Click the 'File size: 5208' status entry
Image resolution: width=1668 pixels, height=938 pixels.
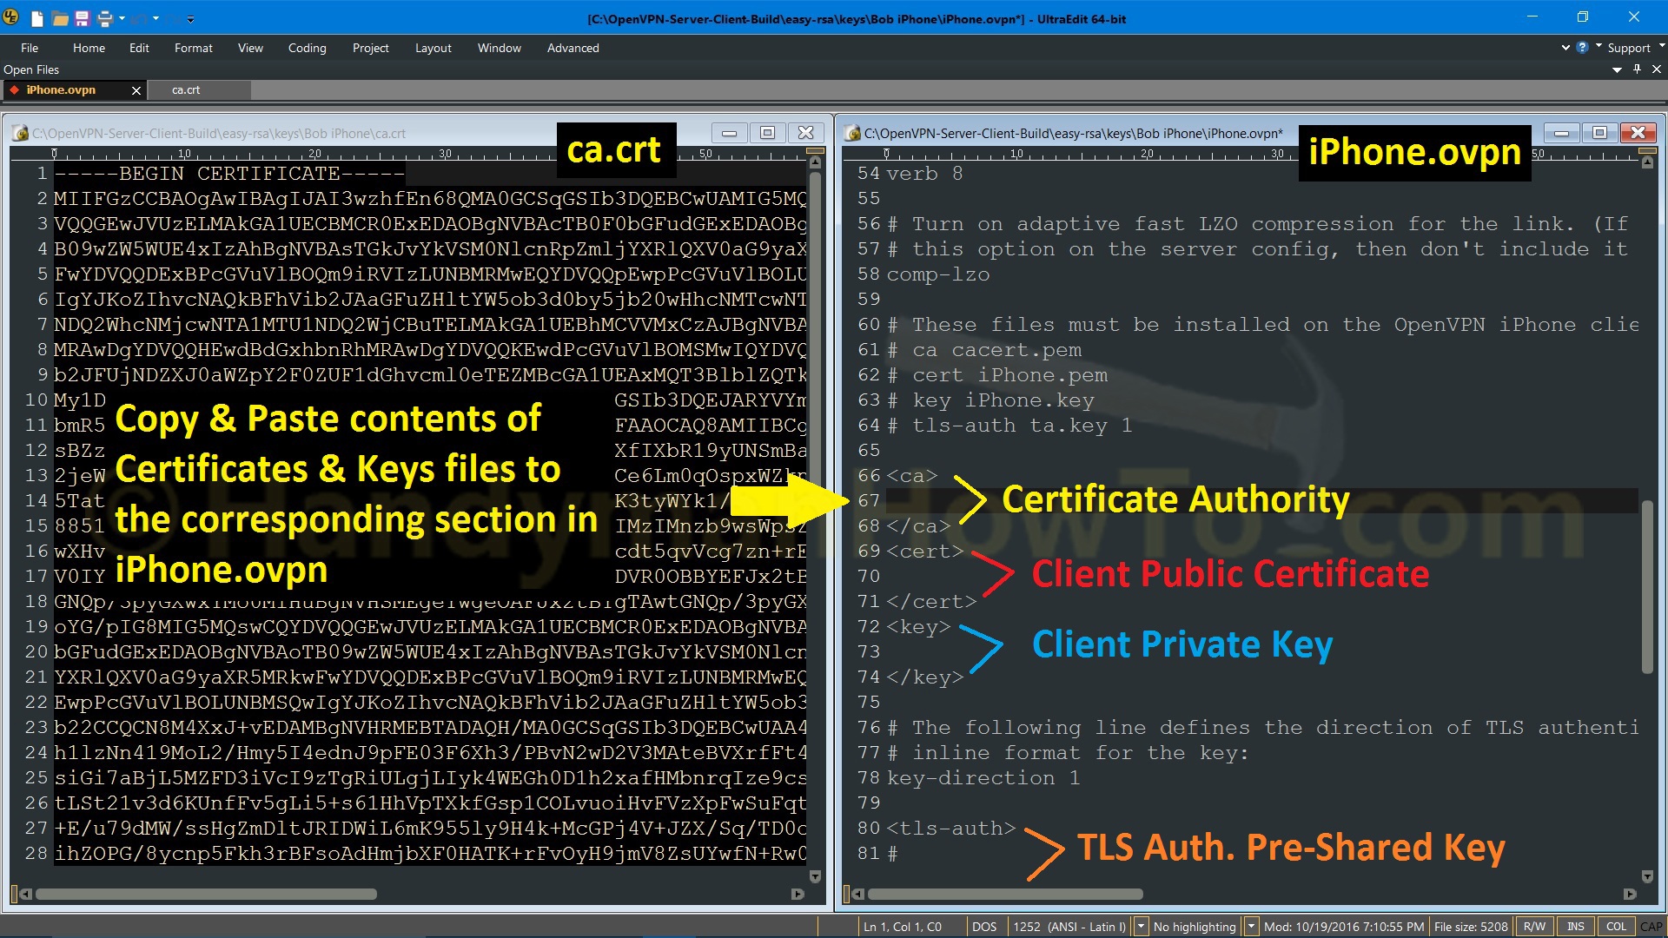coord(1471,927)
